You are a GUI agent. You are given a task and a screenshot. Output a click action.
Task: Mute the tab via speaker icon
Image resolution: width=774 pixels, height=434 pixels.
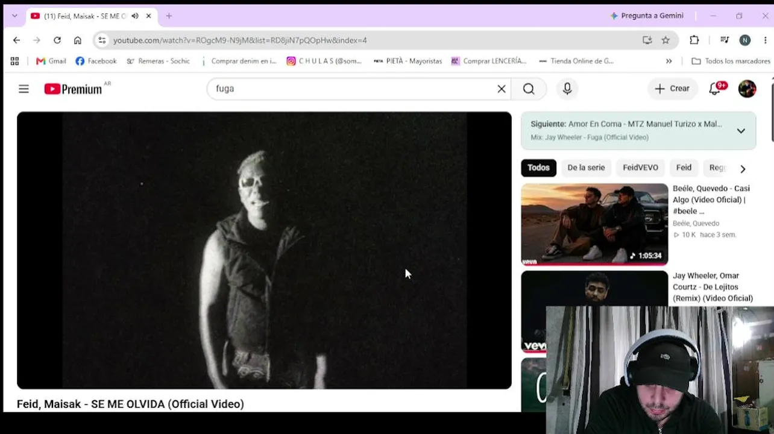[134, 16]
